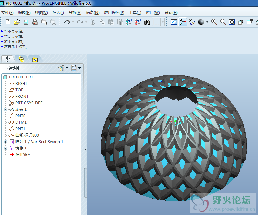Expand the 镜像 1 feature node
The image size is (258, 215).
5,148
